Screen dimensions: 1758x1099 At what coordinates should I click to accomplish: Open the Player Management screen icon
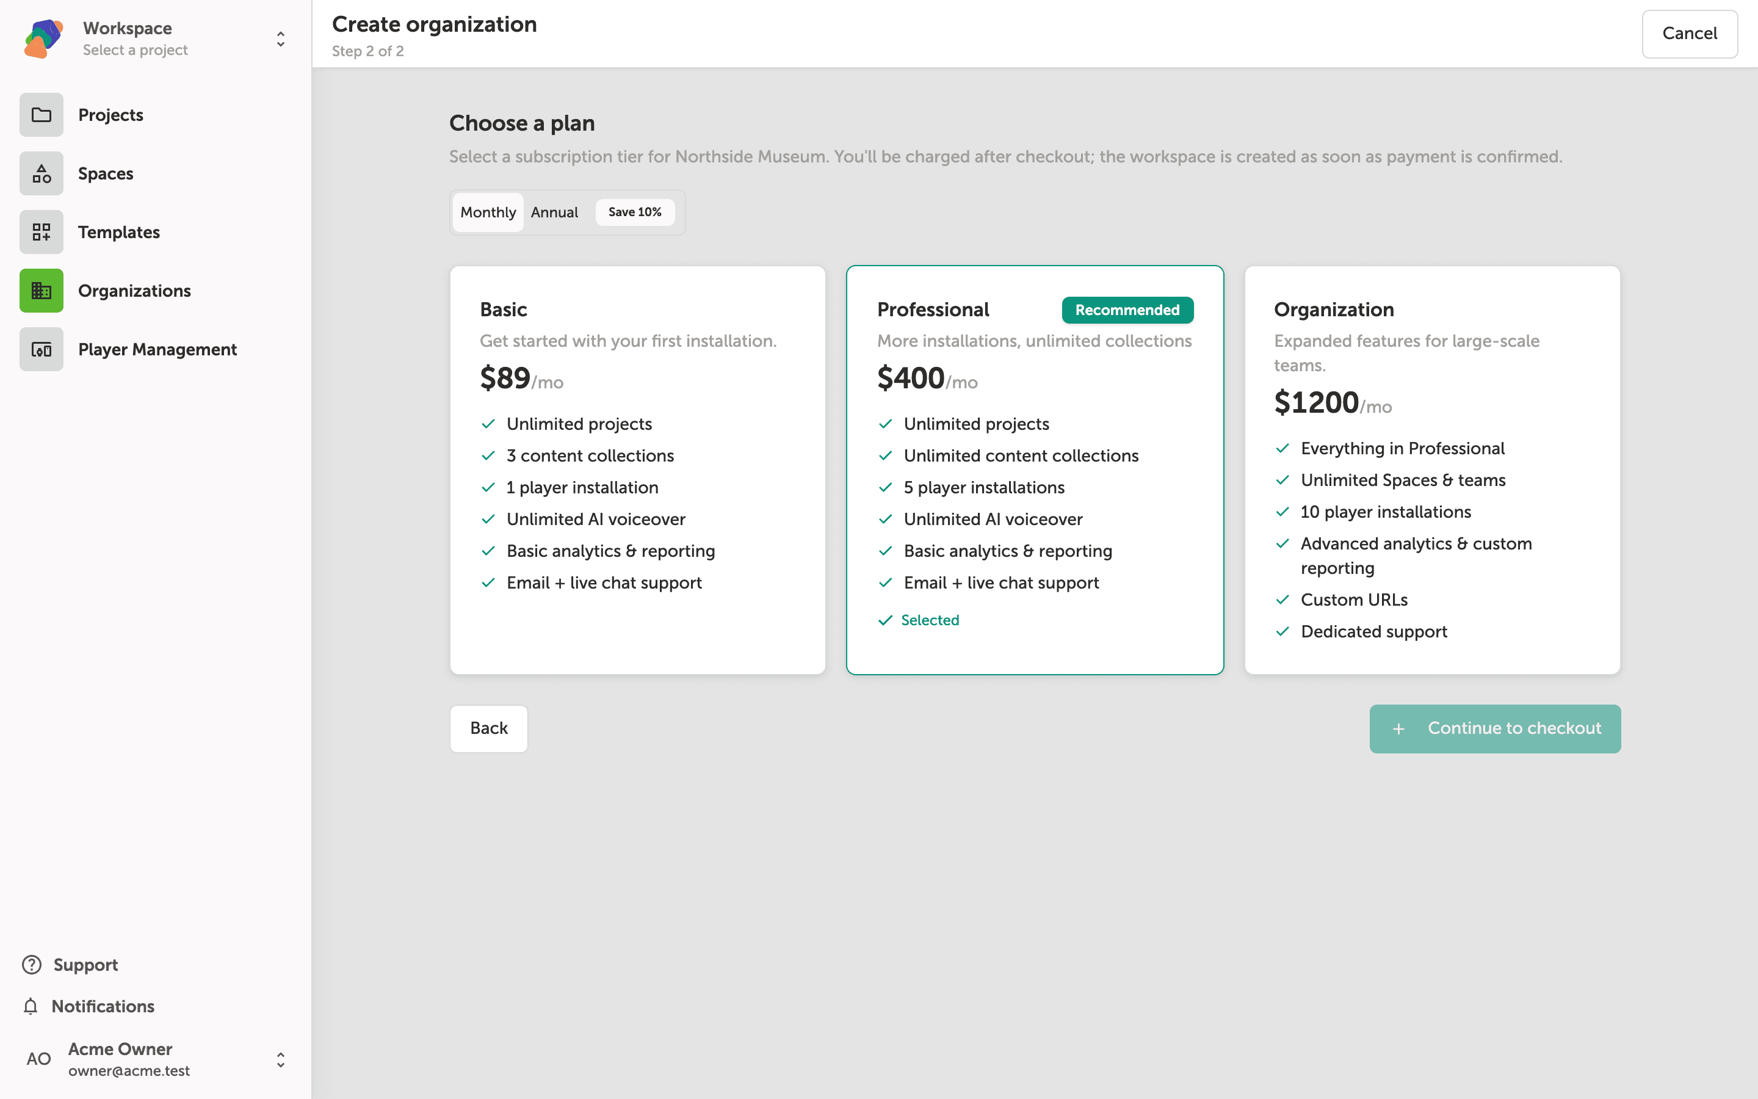pos(42,350)
